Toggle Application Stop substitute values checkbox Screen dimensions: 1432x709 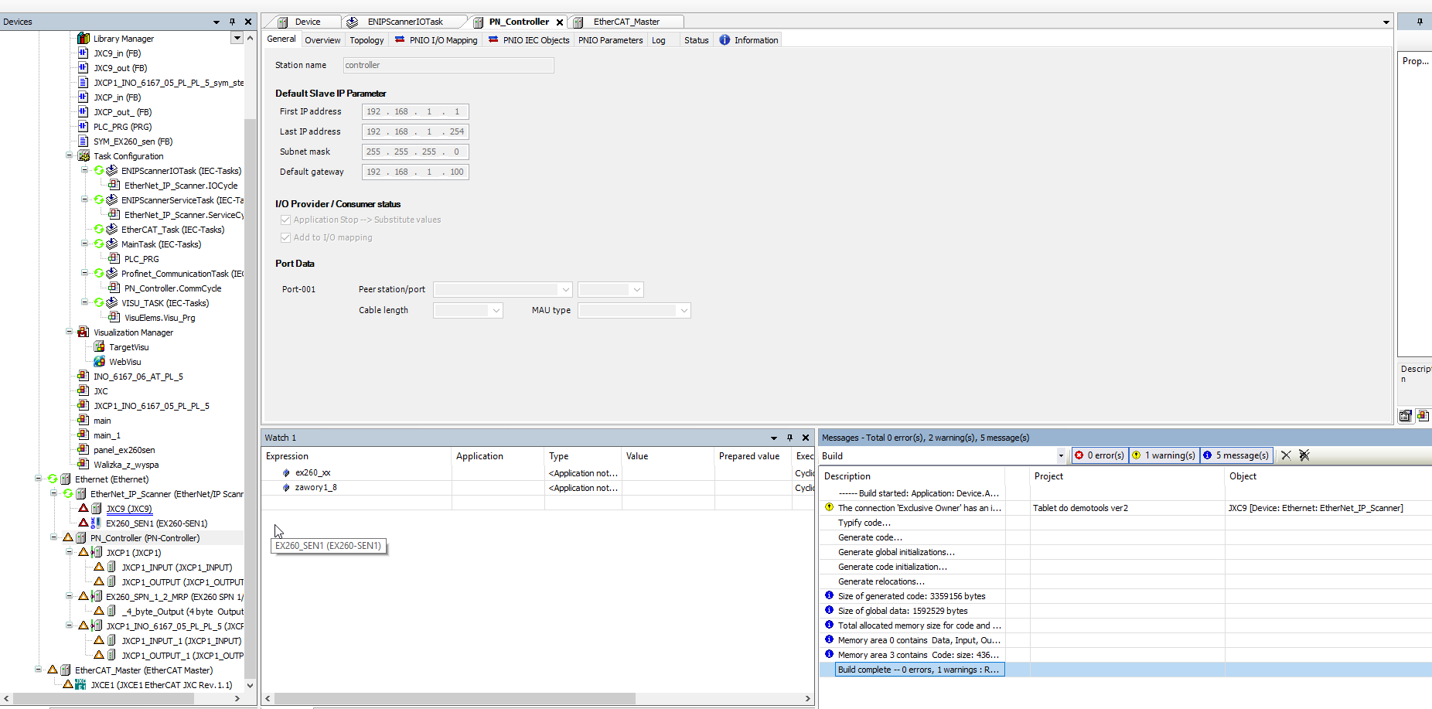click(x=285, y=220)
